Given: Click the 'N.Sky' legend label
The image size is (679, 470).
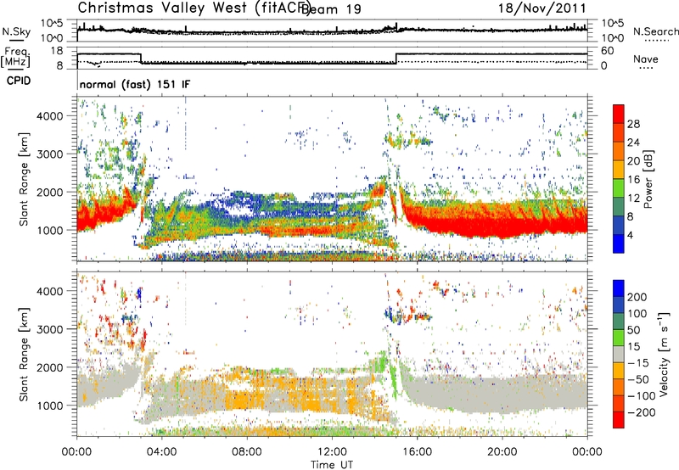Looking at the screenshot, I should [16, 31].
